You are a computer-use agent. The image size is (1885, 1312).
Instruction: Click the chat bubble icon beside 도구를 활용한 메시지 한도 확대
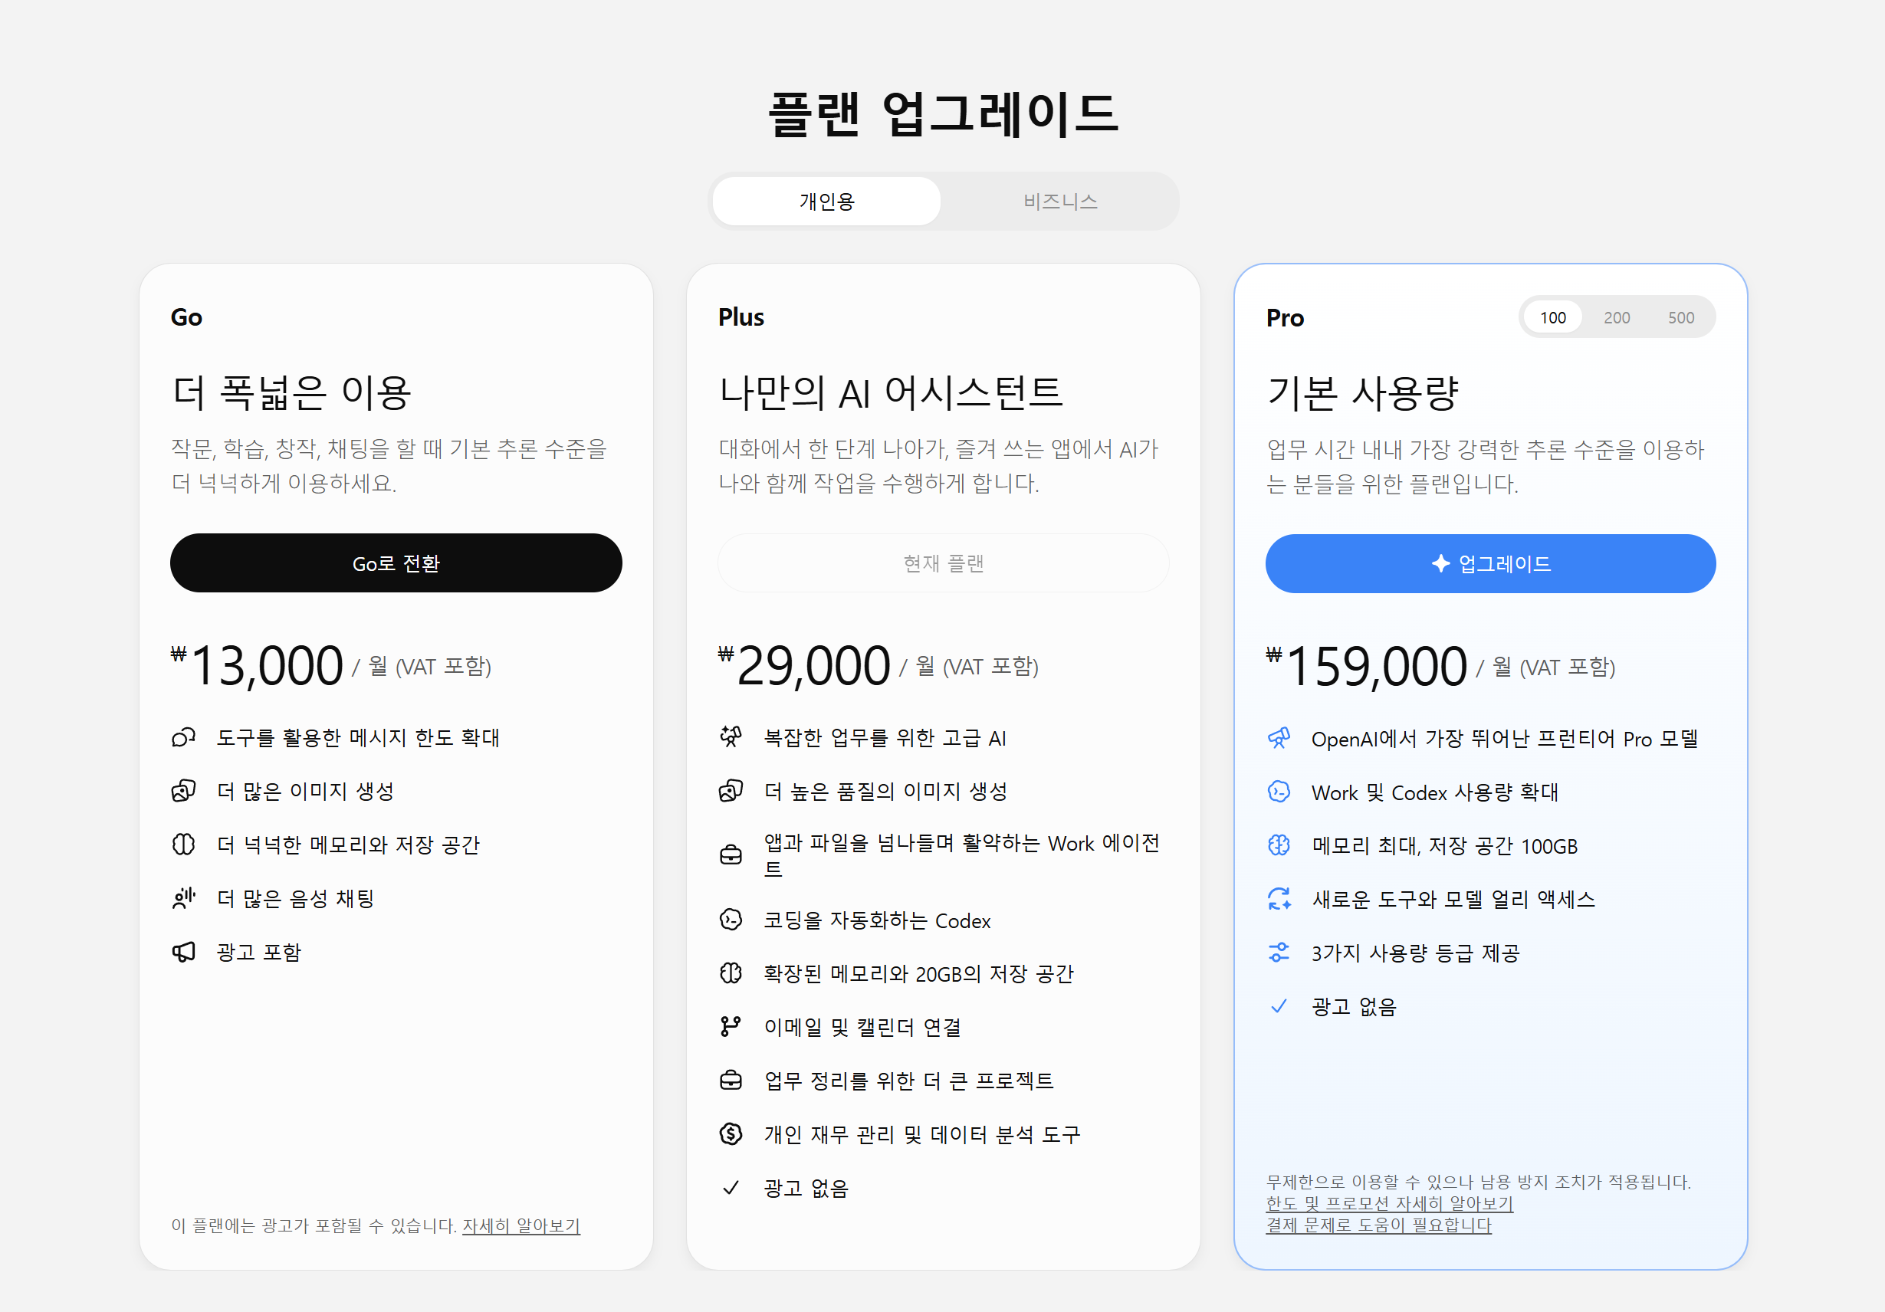coord(183,738)
